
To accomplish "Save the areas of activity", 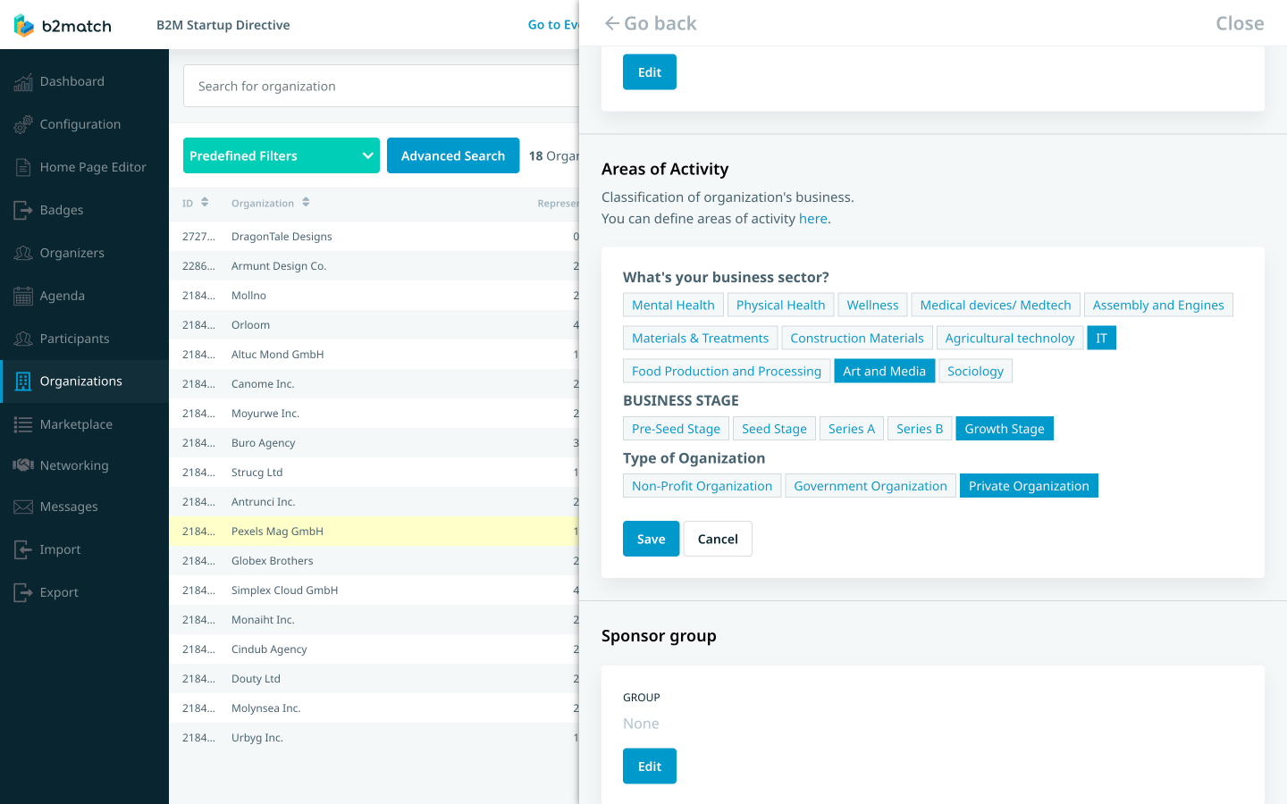I will pyautogui.click(x=651, y=539).
